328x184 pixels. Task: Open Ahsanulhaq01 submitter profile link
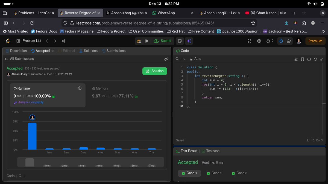coord(20,74)
